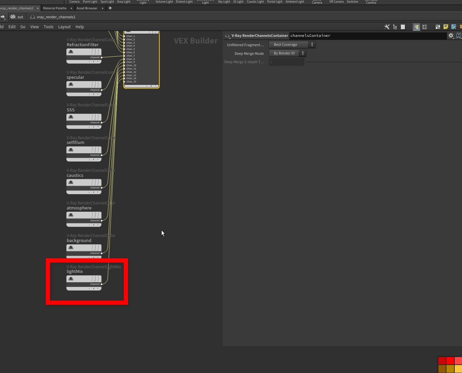Screen dimensions: 462x373
Task: Click the Deep Merge Z-depth value field
Action: coord(286,62)
